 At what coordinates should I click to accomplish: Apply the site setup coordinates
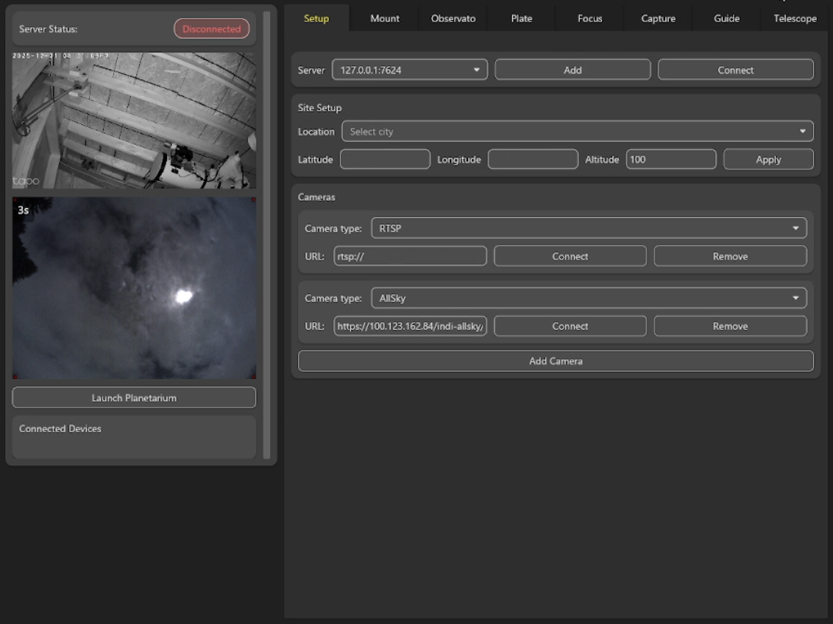[x=768, y=159]
